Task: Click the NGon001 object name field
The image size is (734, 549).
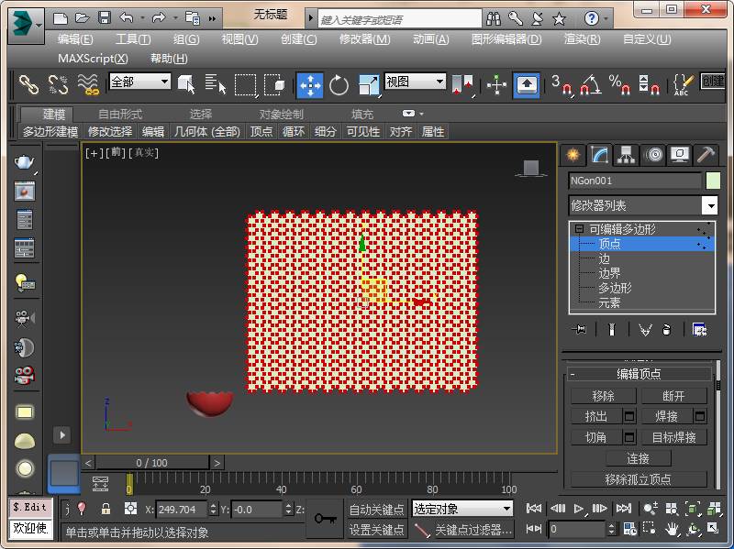Action: (x=635, y=181)
